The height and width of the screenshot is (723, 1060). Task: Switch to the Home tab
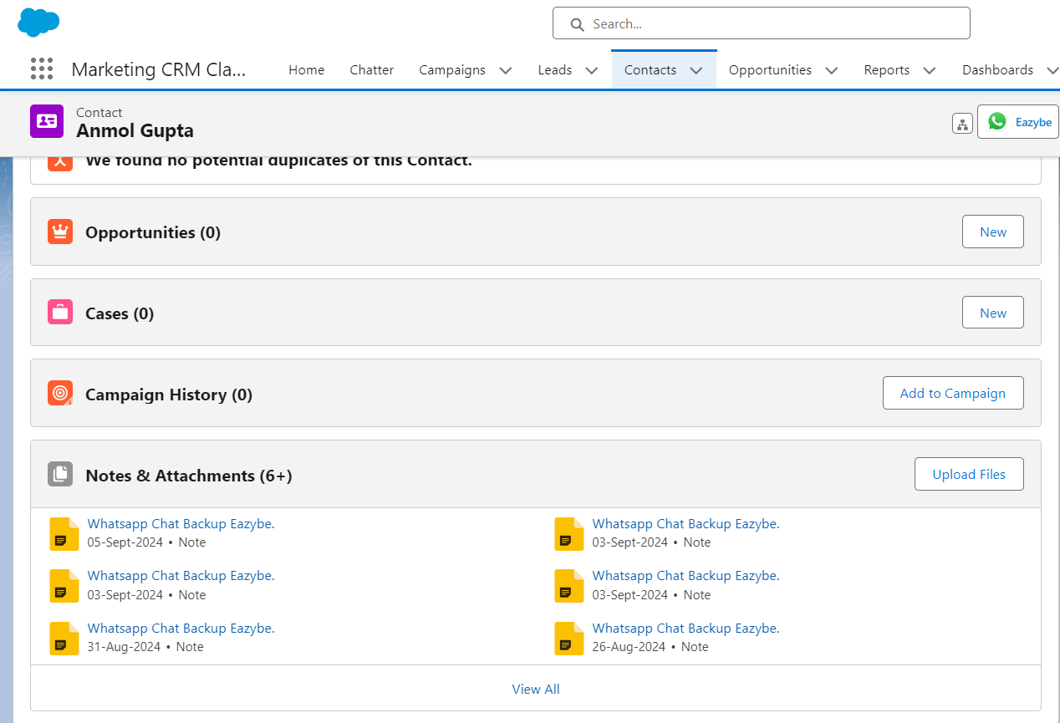(x=306, y=70)
